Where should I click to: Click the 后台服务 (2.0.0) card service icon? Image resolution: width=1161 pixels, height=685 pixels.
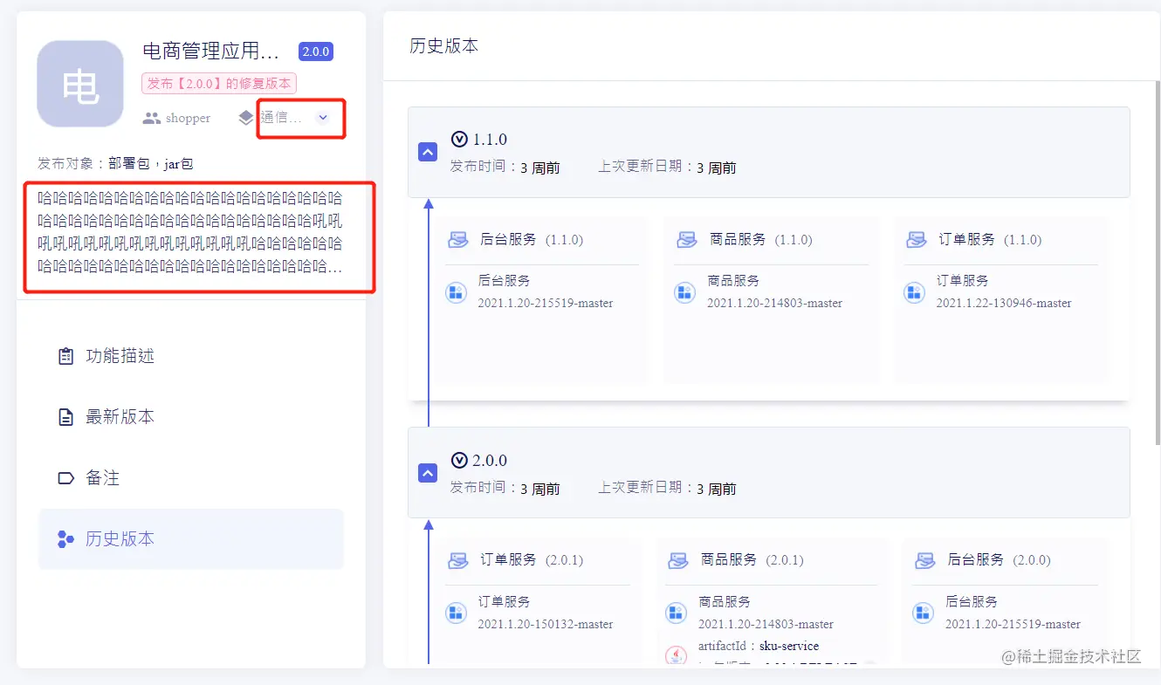click(925, 560)
